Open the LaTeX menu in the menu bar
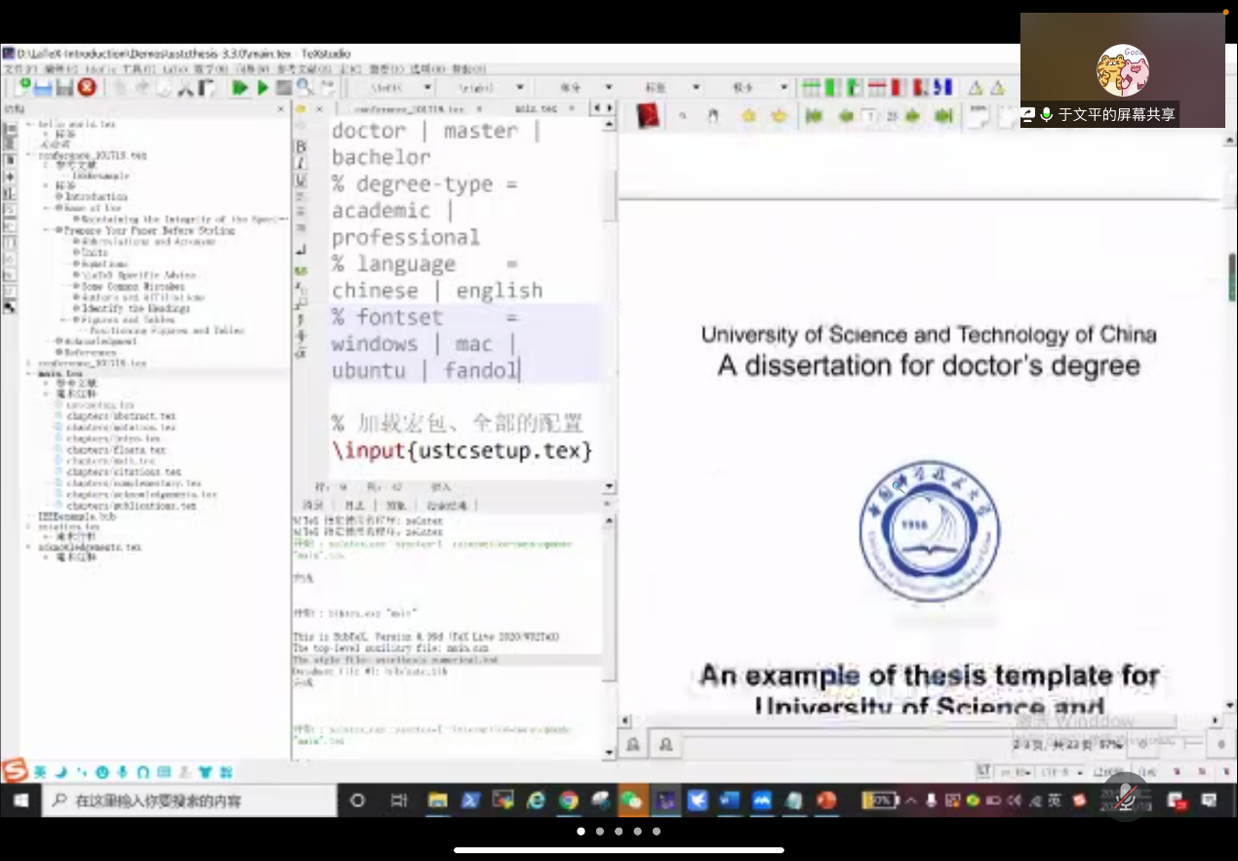 click(174, 70)
